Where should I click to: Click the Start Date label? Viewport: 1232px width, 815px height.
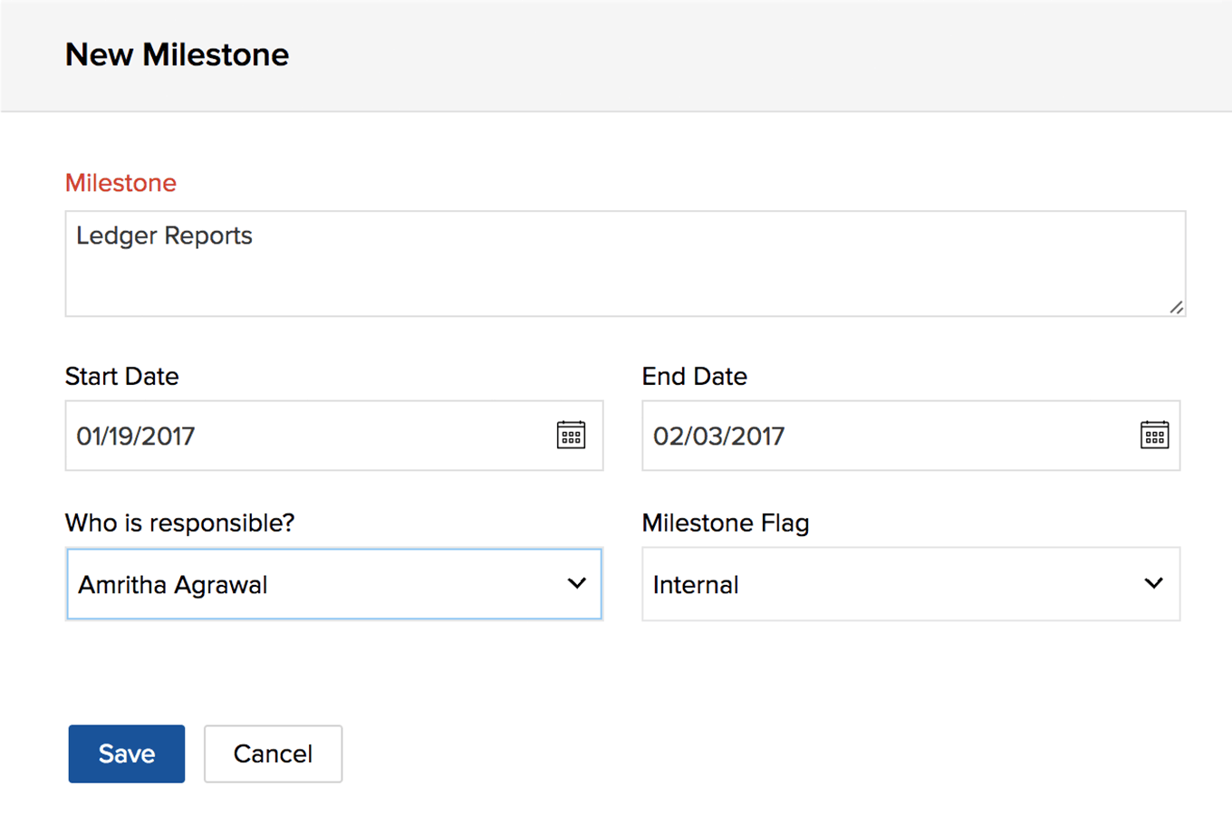pyautogui.click(x=121, y=376)
